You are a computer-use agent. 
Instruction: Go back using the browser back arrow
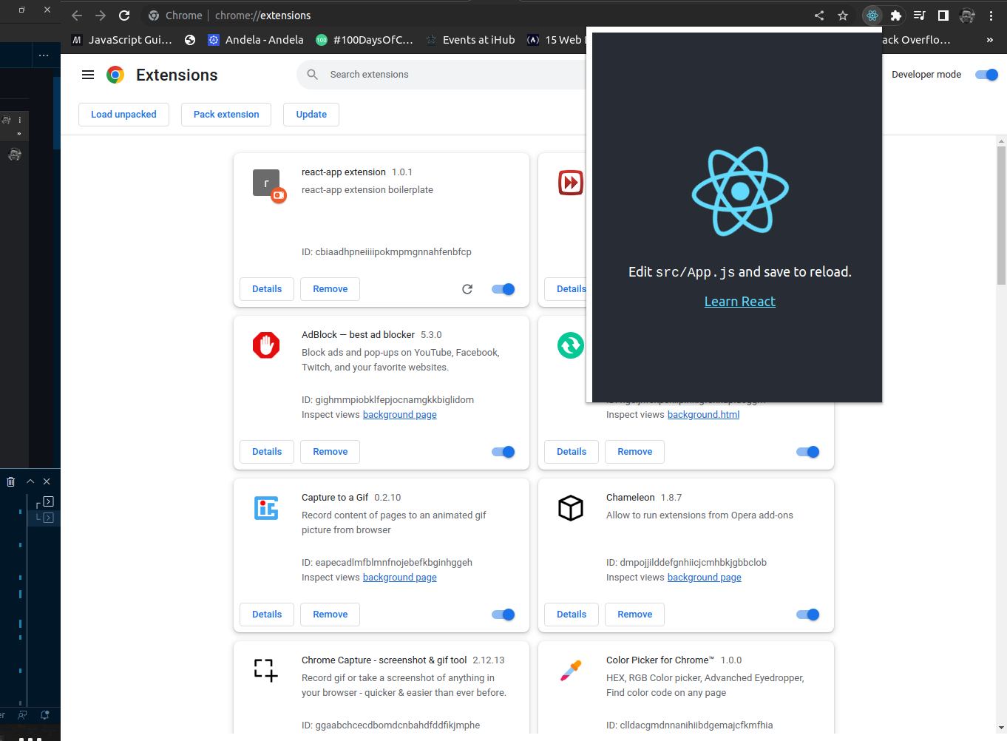click(77, 16)
